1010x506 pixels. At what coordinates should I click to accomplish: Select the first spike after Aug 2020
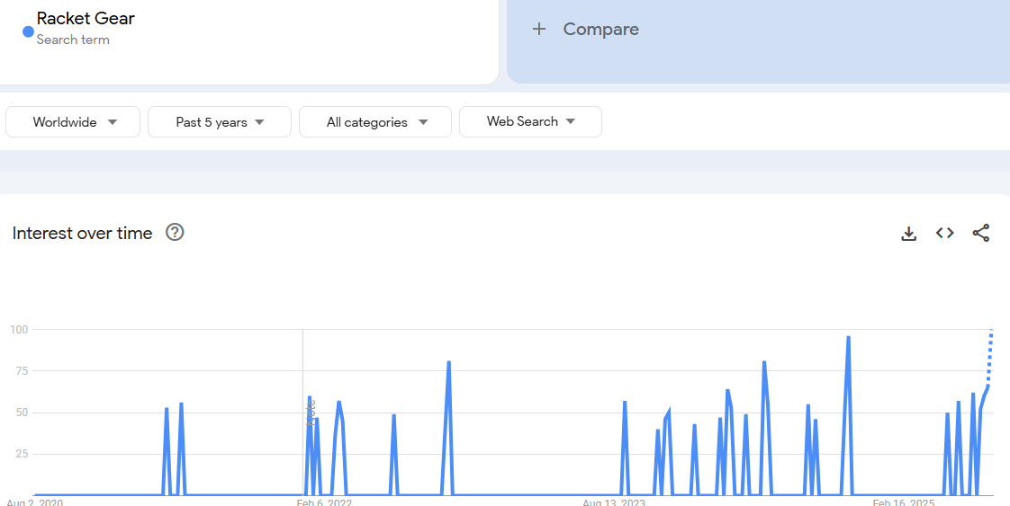point(167,410)
